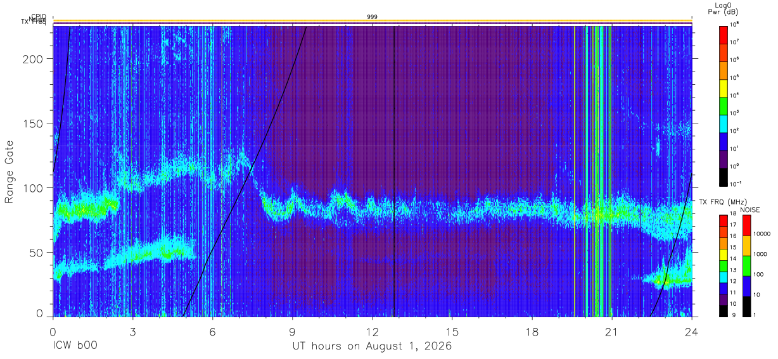The width and height of the screenshot is (778, 359).
Task: Click the single yellow vertical line near hour 19.6
Action: tap(574, 171)
